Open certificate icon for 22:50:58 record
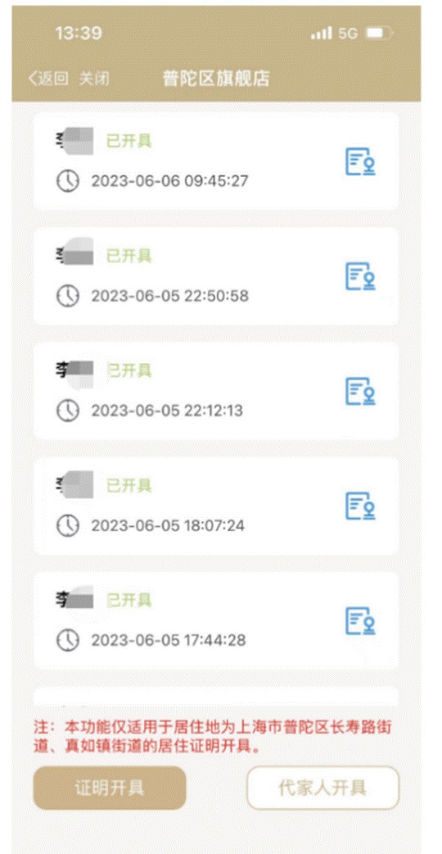Viewport: 442px width, 854px height. (361, 276)
